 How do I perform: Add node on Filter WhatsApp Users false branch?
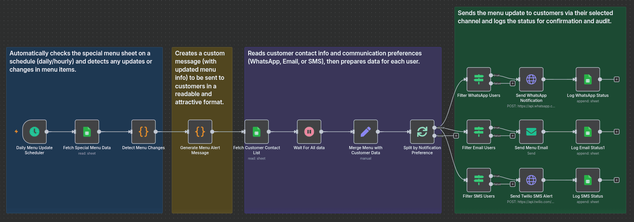pos(512,83)
